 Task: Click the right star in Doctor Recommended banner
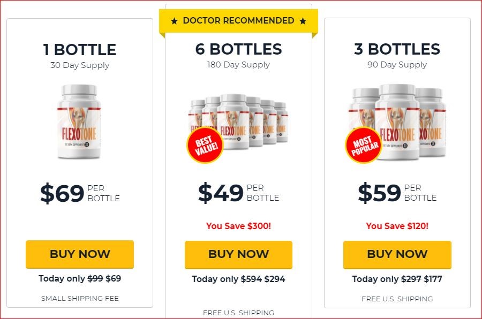pyautogui.click(x=303, y=21)
